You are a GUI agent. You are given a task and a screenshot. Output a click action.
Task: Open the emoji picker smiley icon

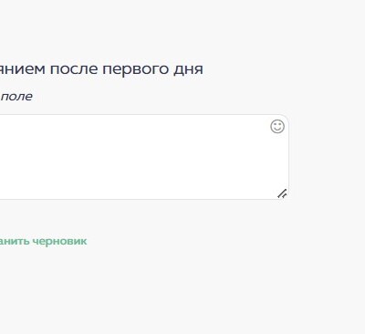(x=277, y=126)
